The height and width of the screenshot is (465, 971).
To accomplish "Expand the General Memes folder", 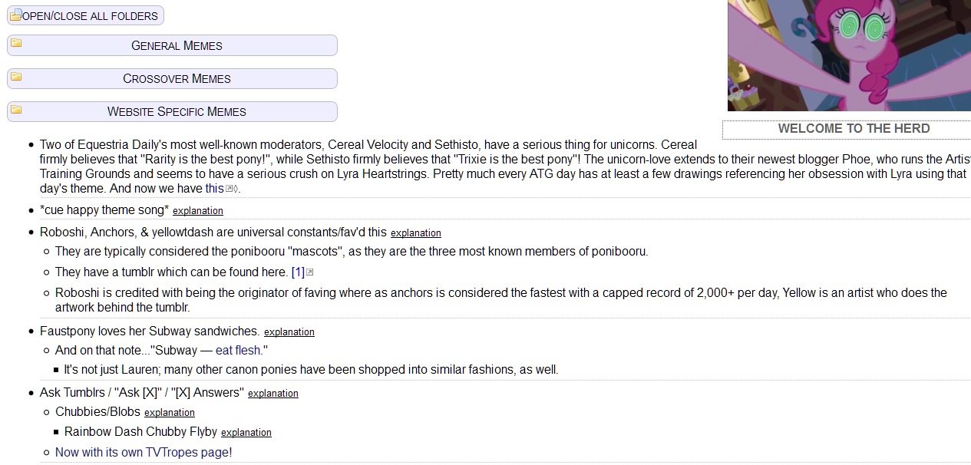I will click(177, 45).
